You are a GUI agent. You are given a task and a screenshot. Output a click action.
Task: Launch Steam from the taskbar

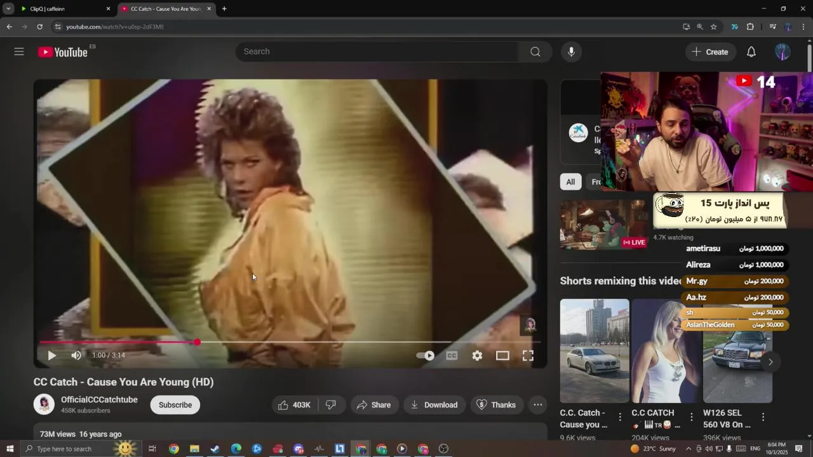[x=215, y=449]
